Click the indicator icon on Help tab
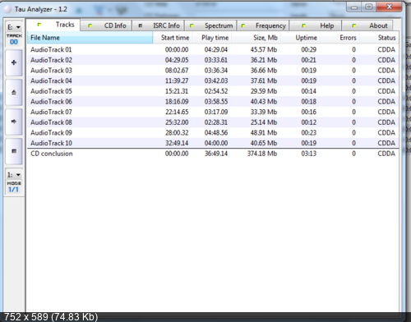 click(303, 25)
